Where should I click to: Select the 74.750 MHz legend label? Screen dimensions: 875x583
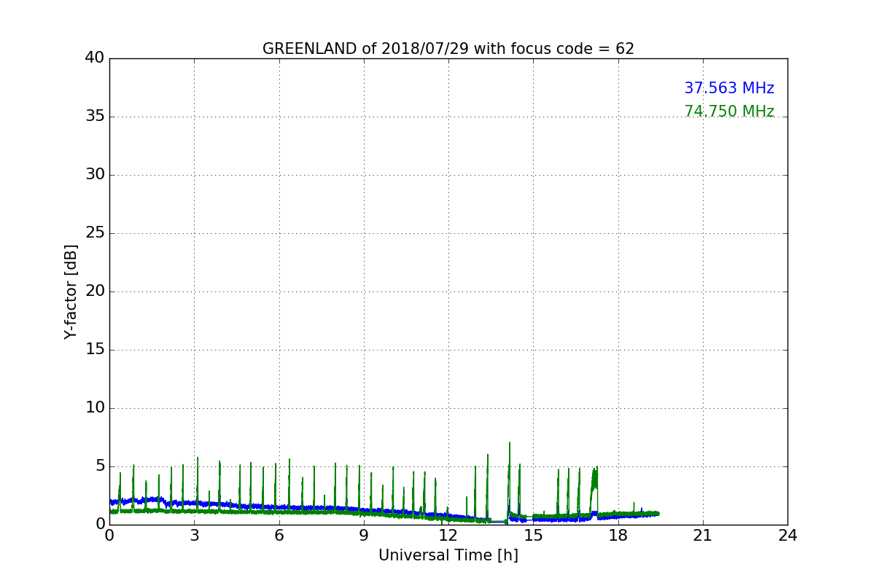click(x=729, y=111)
